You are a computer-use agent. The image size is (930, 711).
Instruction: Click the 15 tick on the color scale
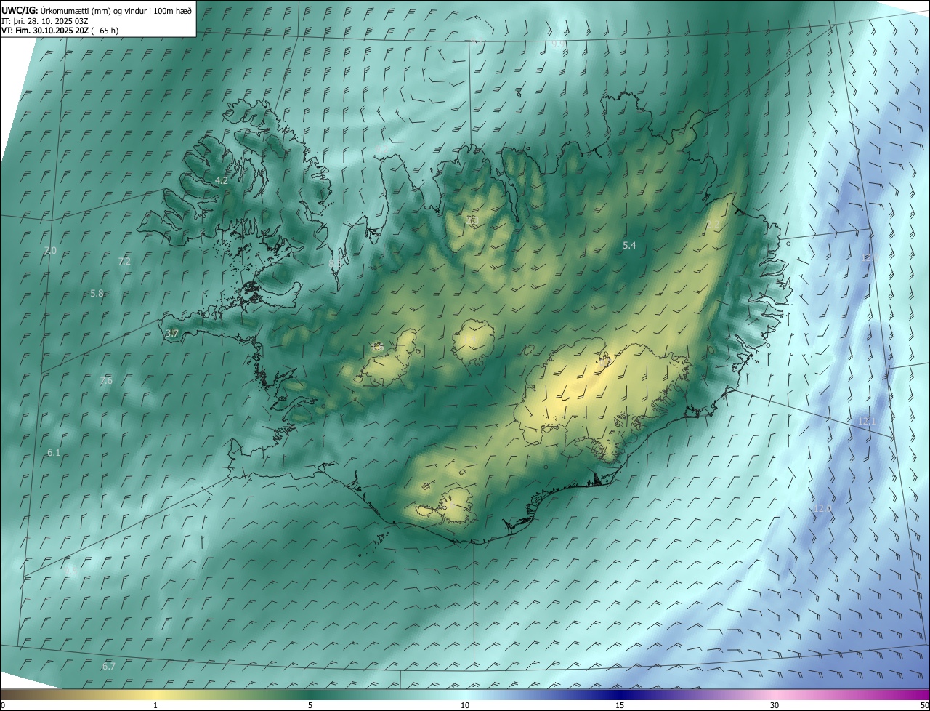pyautogui.click(x=620, y=706)
